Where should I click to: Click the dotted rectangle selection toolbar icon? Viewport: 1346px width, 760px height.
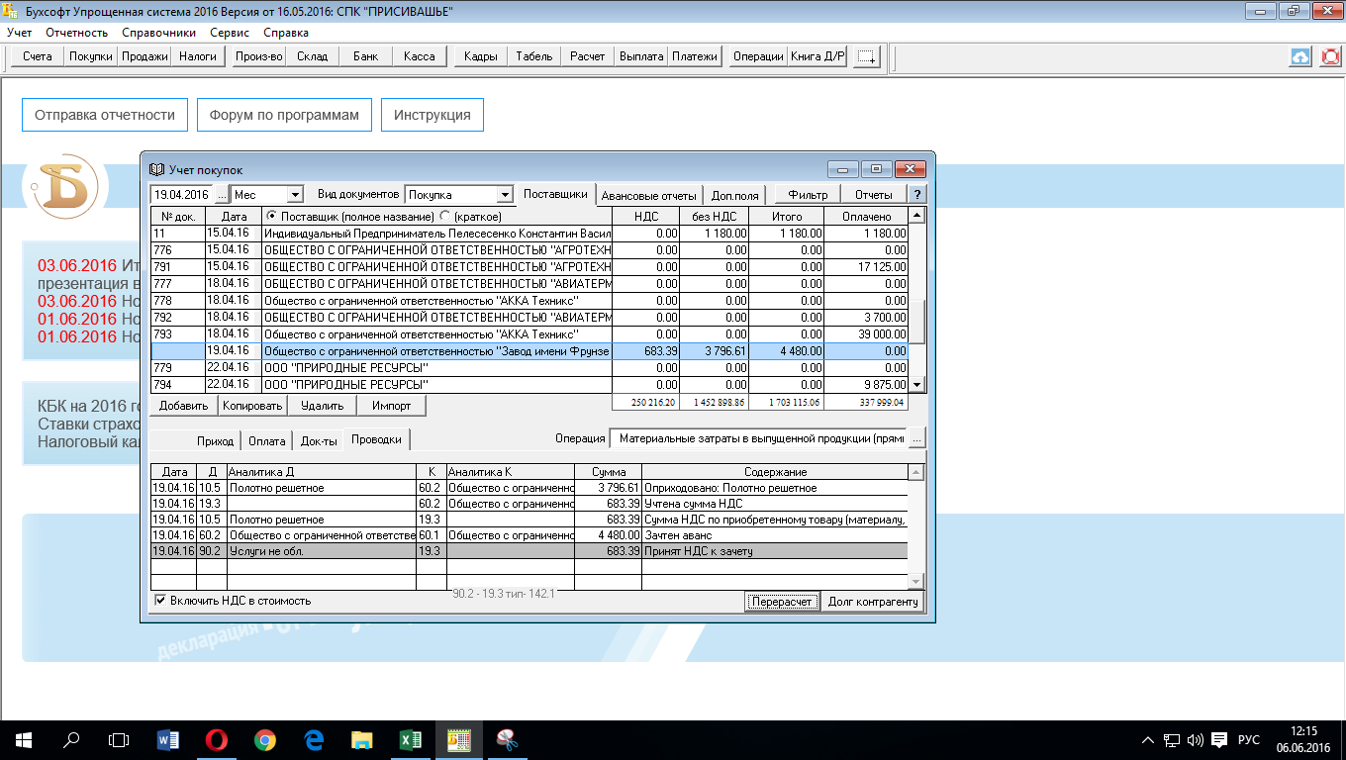(866, 56)
